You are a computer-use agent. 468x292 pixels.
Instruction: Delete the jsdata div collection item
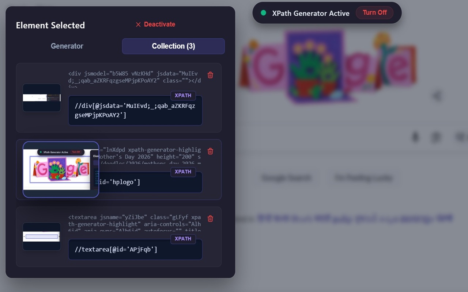[x=210, y=75]
